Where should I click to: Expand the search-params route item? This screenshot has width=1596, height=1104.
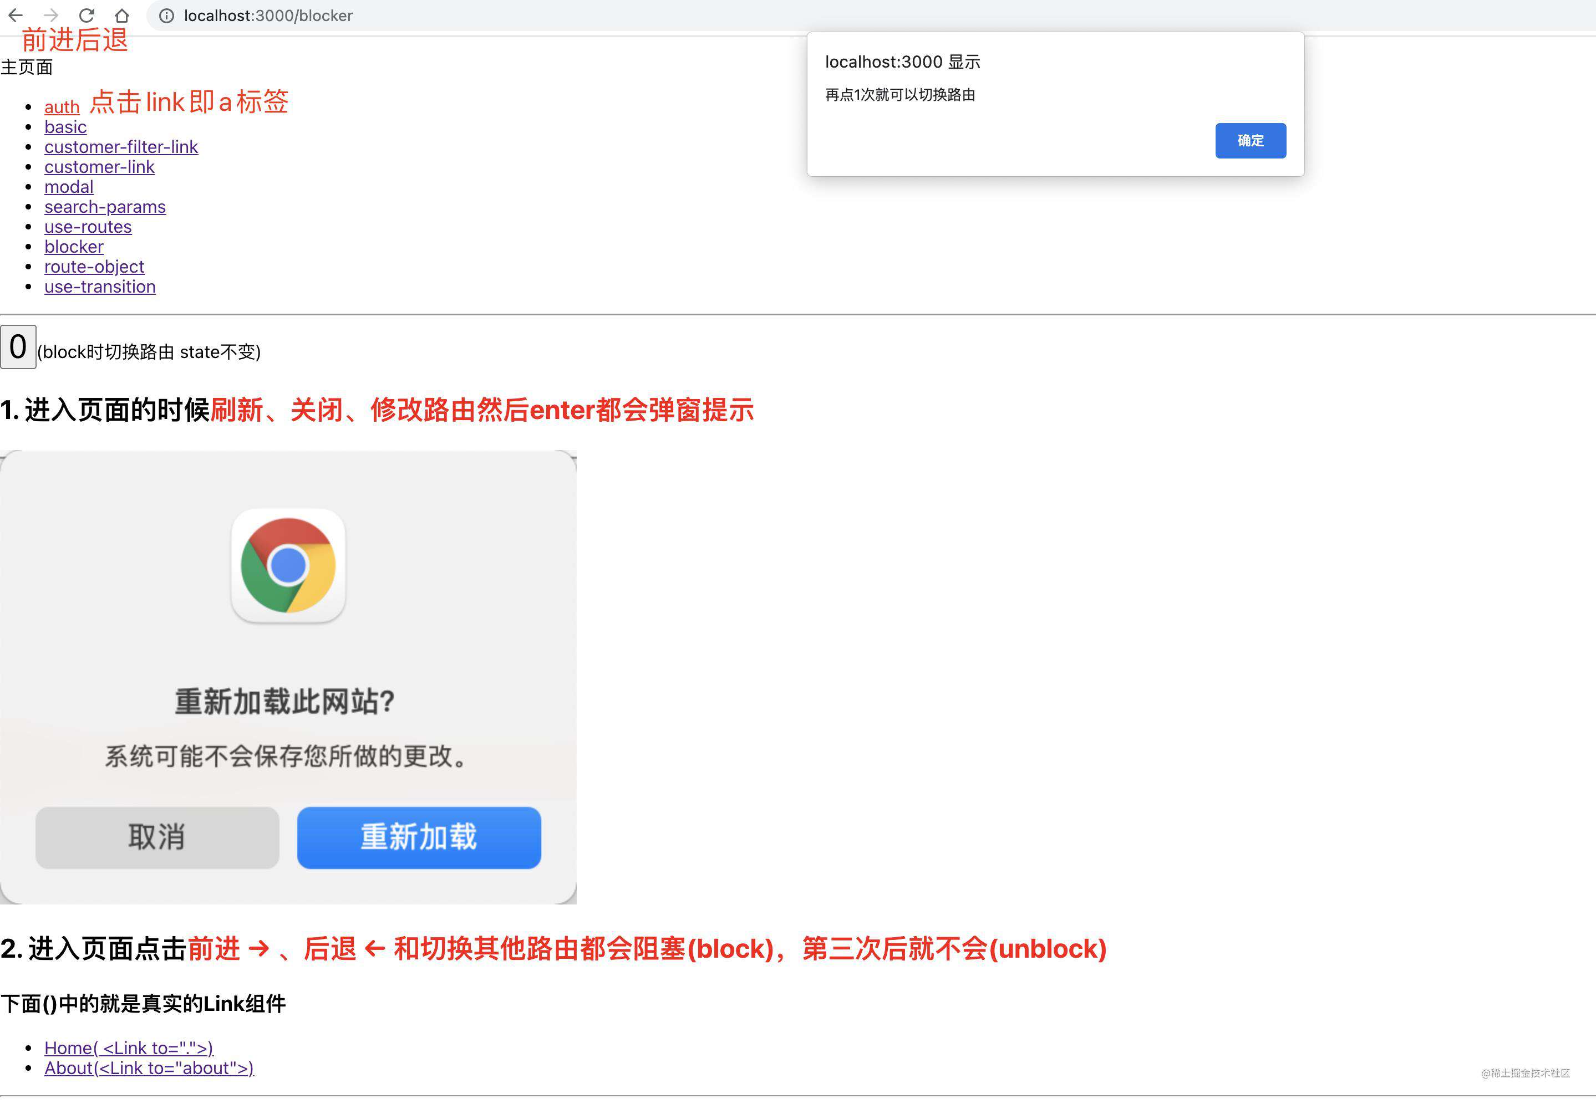(x=105, y=206)
